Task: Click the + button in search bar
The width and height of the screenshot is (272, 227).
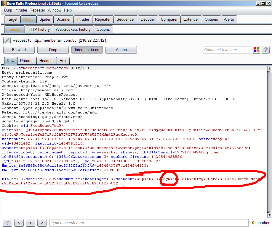Action: 31,223
